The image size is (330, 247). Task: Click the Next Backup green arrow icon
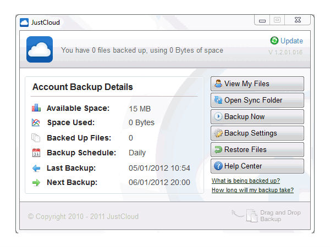tap(36, 183)
